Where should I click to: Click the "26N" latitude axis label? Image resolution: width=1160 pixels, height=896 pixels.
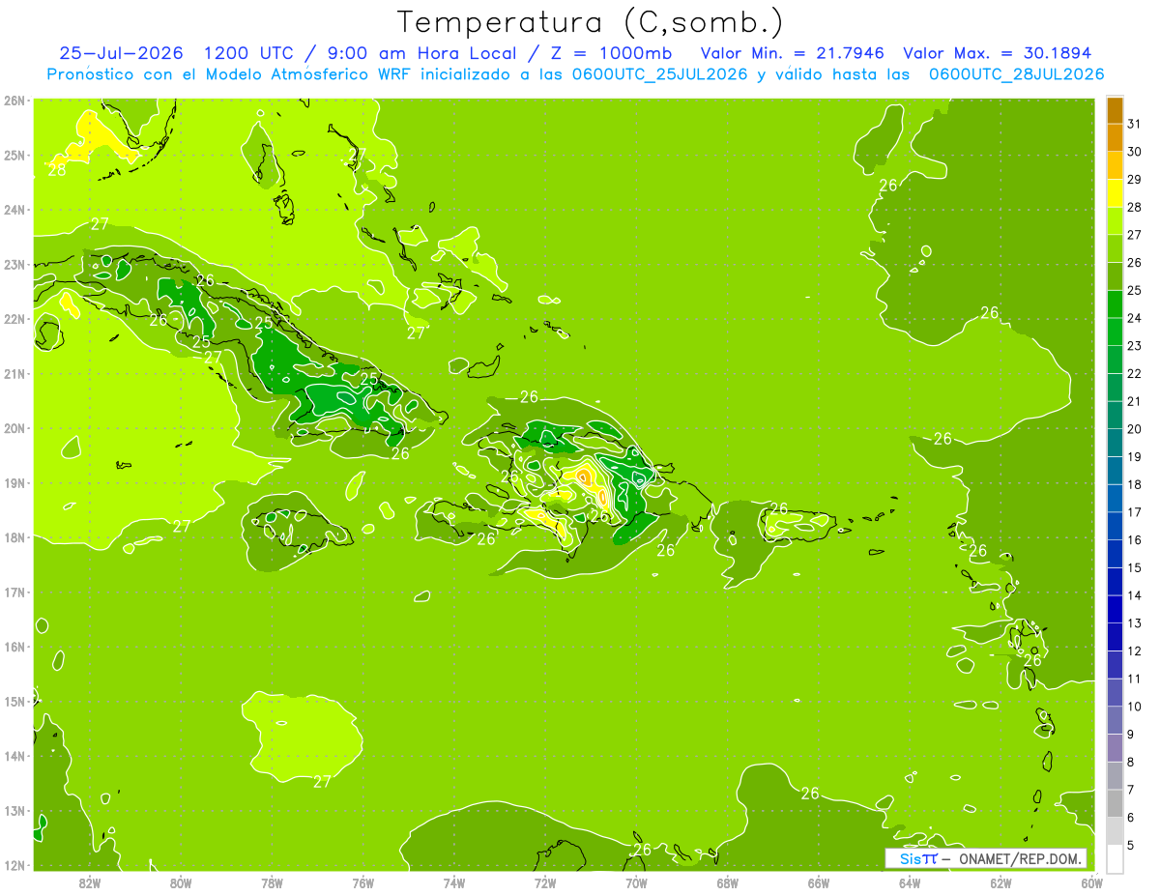pyautogui.click(x=14, y=101)
